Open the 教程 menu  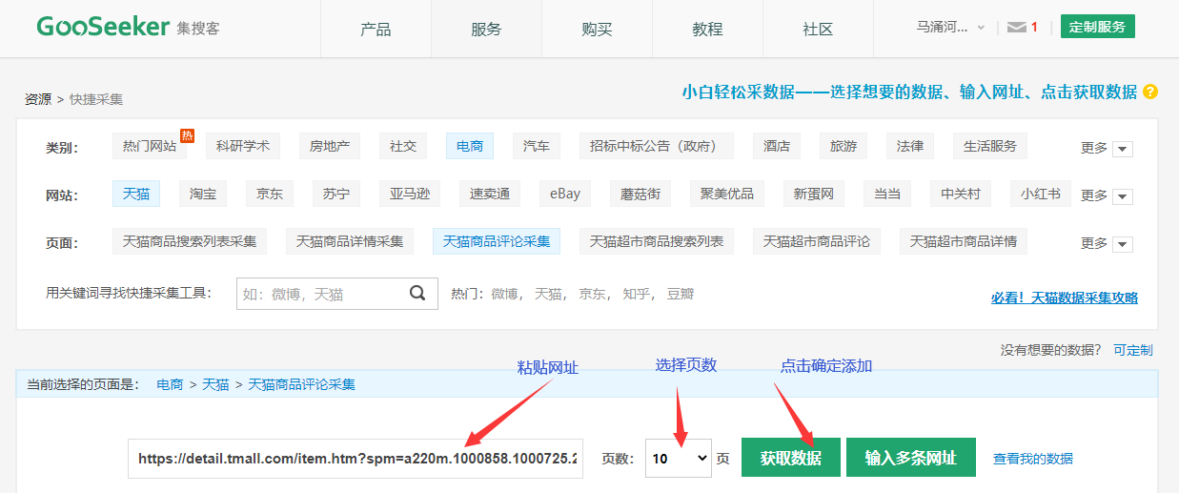click(707, 30)
